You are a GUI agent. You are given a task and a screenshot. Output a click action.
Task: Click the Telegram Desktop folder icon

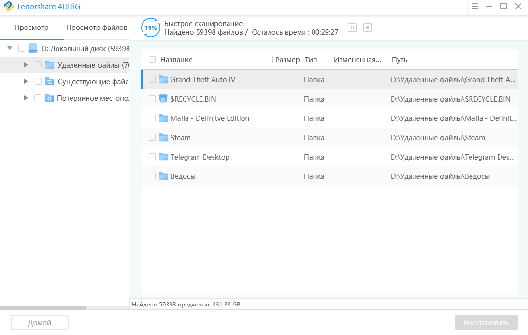pyautogui.click(x=163, y=157)
